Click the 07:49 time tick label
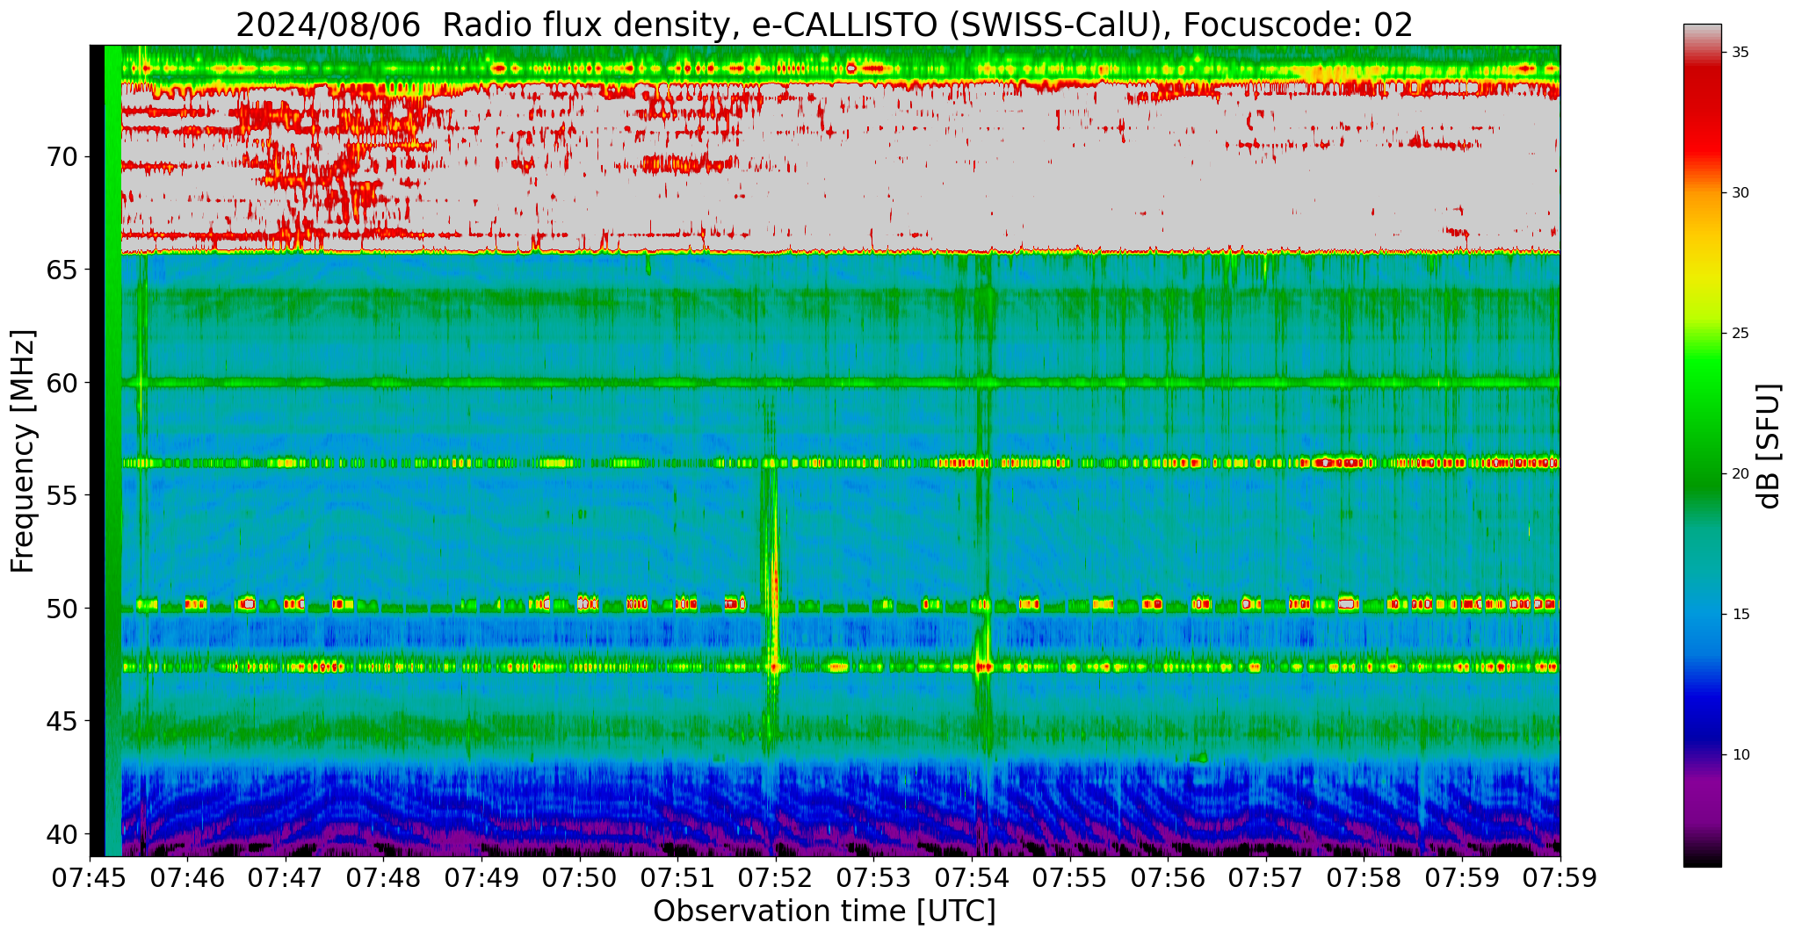 [481, 878]
